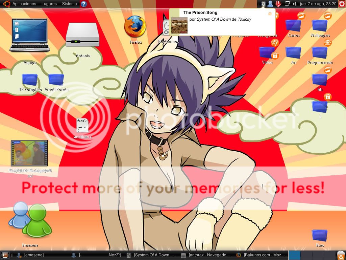
Task: Open the trash applet in bottom panel
Action: click(x=341, y=255)
